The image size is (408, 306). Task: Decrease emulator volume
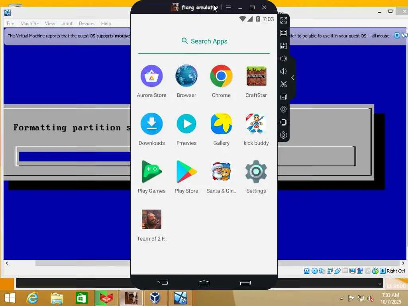pos(284,71)
